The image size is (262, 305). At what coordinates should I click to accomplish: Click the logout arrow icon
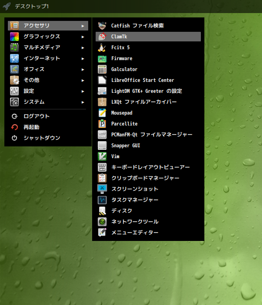point(14,116)
